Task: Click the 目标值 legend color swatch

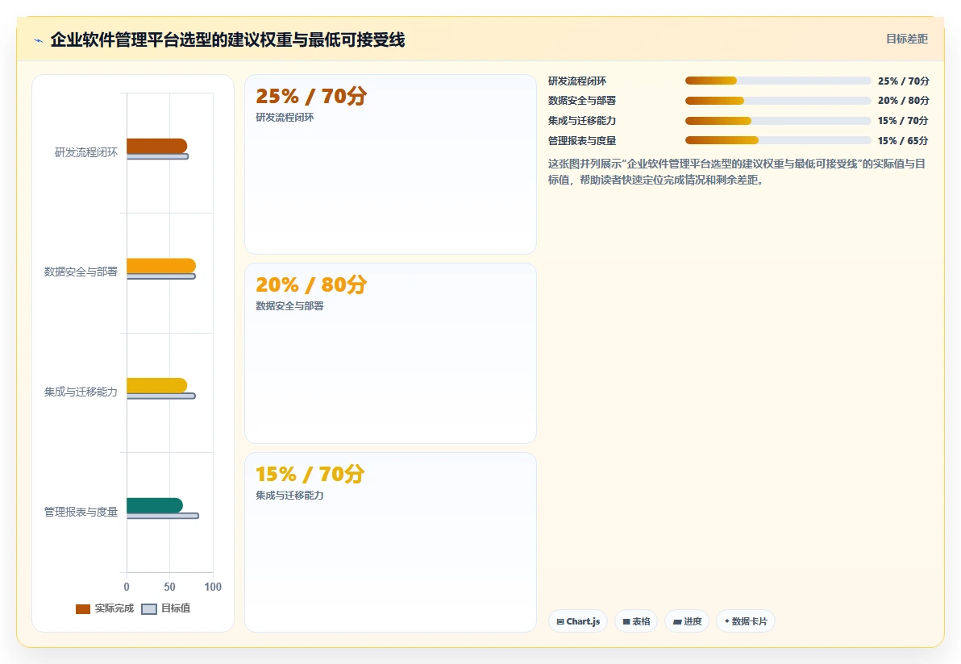Action: coord(149,609)
